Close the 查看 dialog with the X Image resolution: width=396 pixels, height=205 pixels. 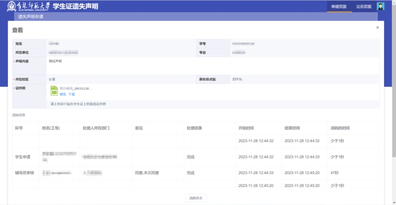point(377,28)
